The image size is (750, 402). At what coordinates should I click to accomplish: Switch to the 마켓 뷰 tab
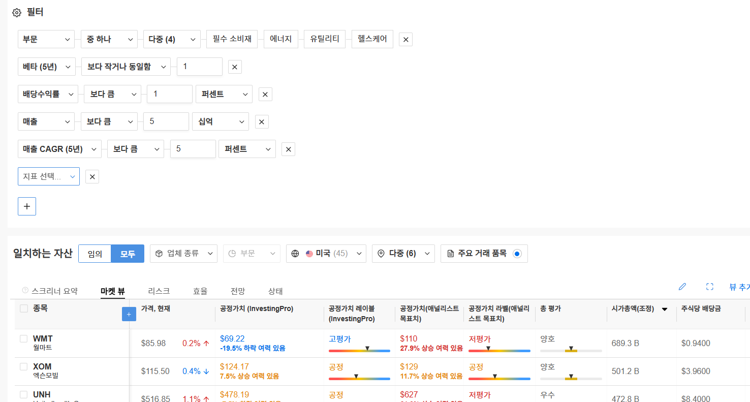(x=113, y=291)
